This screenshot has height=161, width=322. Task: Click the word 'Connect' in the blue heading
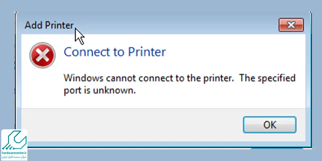coord(87,52)
